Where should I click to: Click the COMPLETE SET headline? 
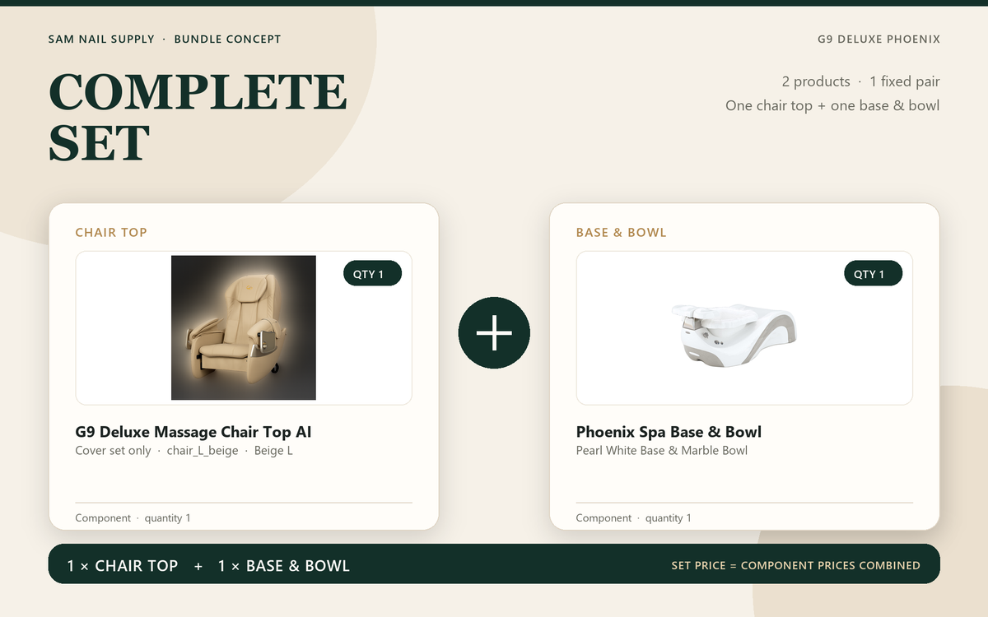[x=198, y=117]
